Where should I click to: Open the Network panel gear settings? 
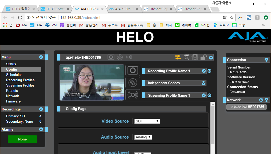pos(261,100)
